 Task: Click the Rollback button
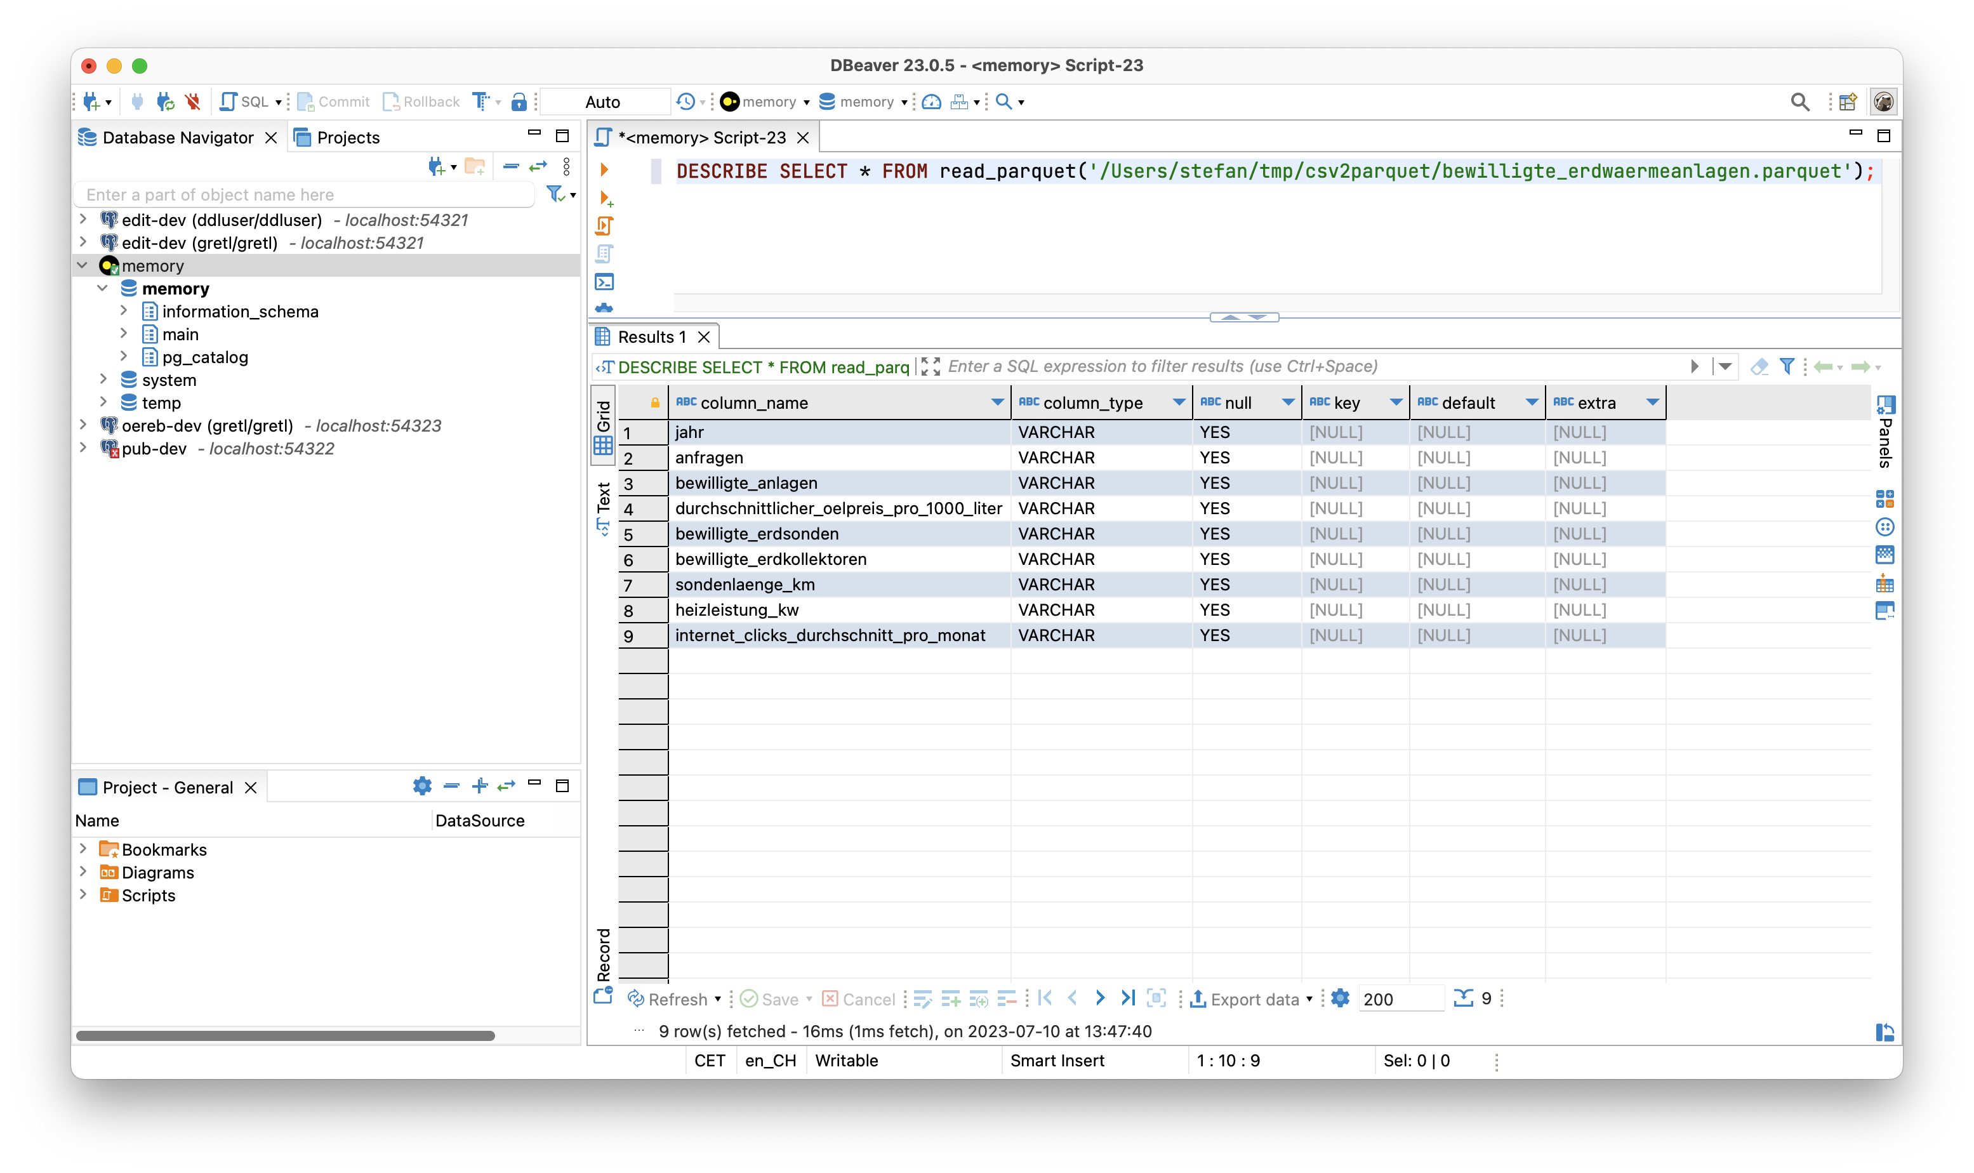pyautogui.click(x=421, y=101)
